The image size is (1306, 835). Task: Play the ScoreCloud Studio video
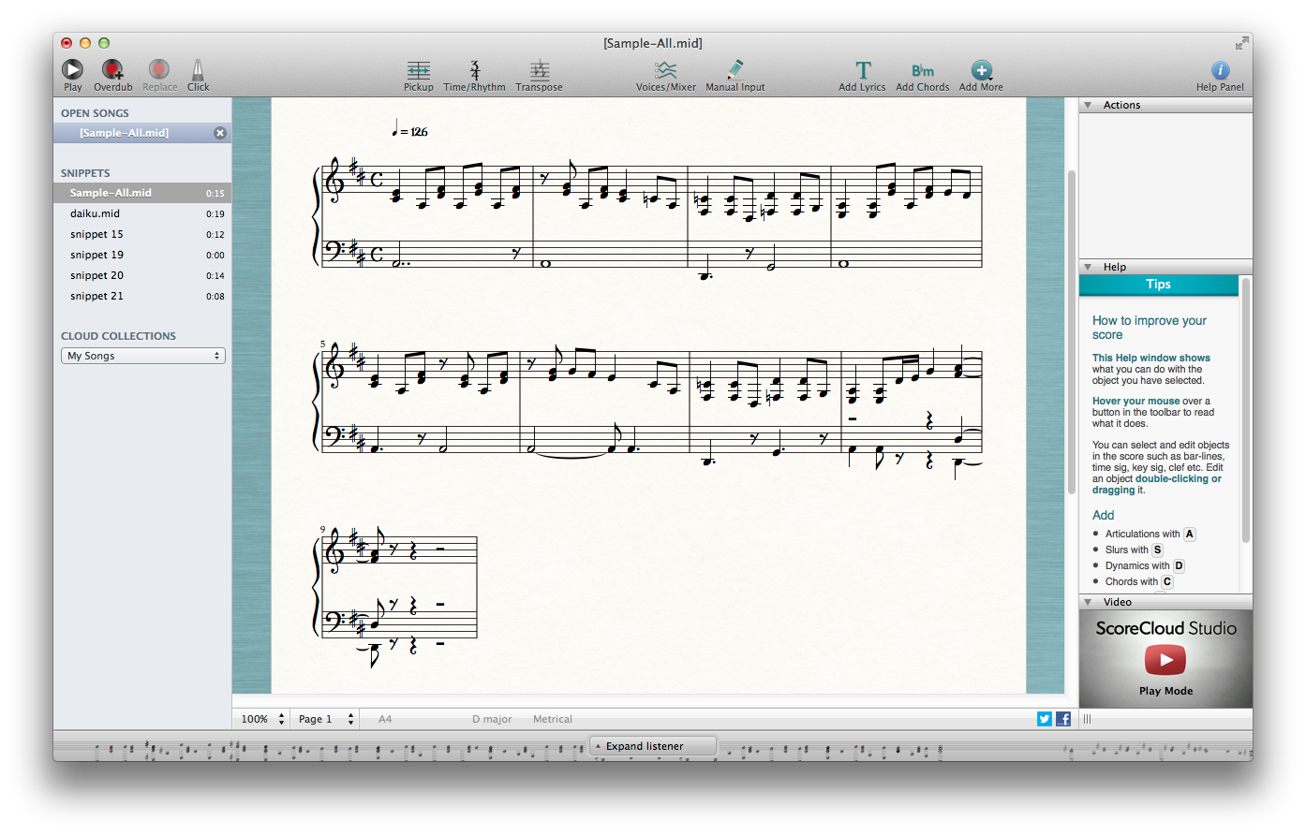(1165, 660)
